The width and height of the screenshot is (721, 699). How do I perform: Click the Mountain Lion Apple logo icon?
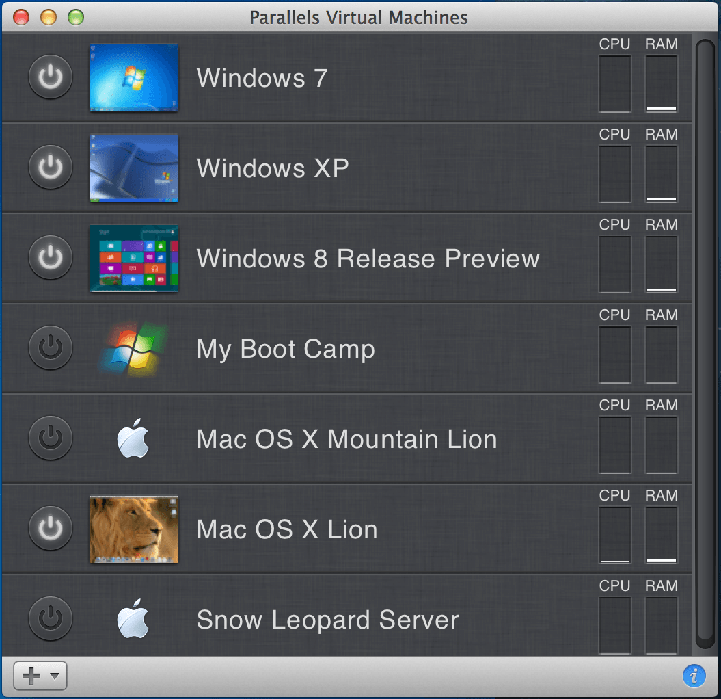[133, 438]
